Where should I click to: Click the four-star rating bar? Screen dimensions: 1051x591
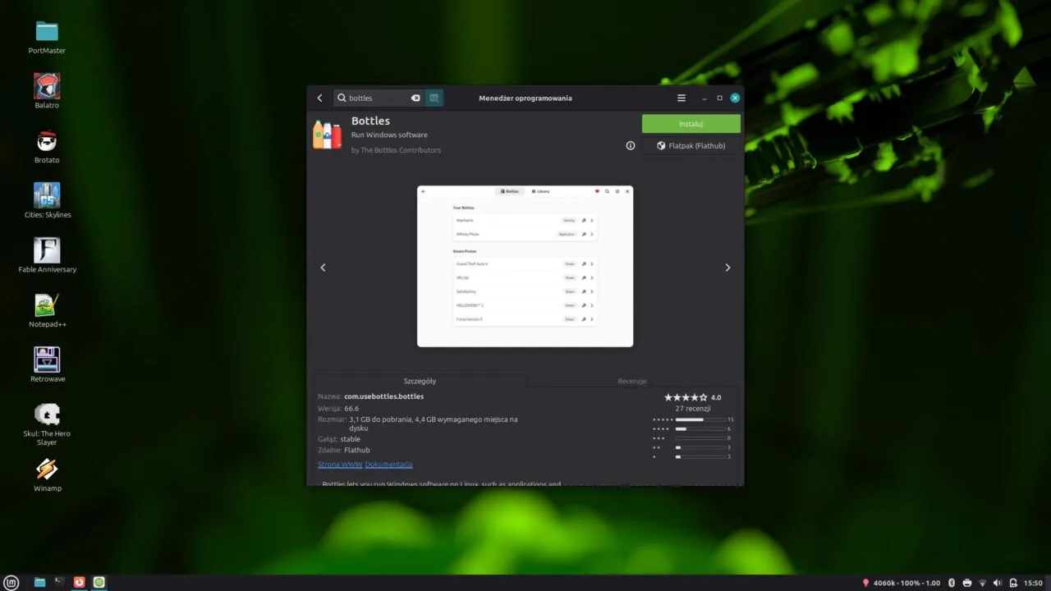pyautogui.click(x=700, y=428)
